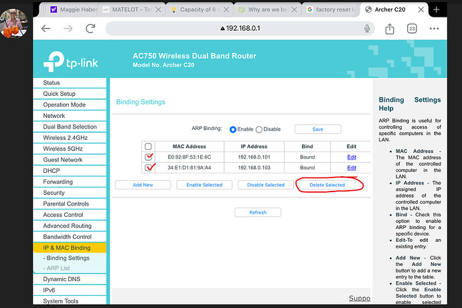This screenshot has width=462, height=308.
Task: Open System Tools menu
Action: [70, 301]
